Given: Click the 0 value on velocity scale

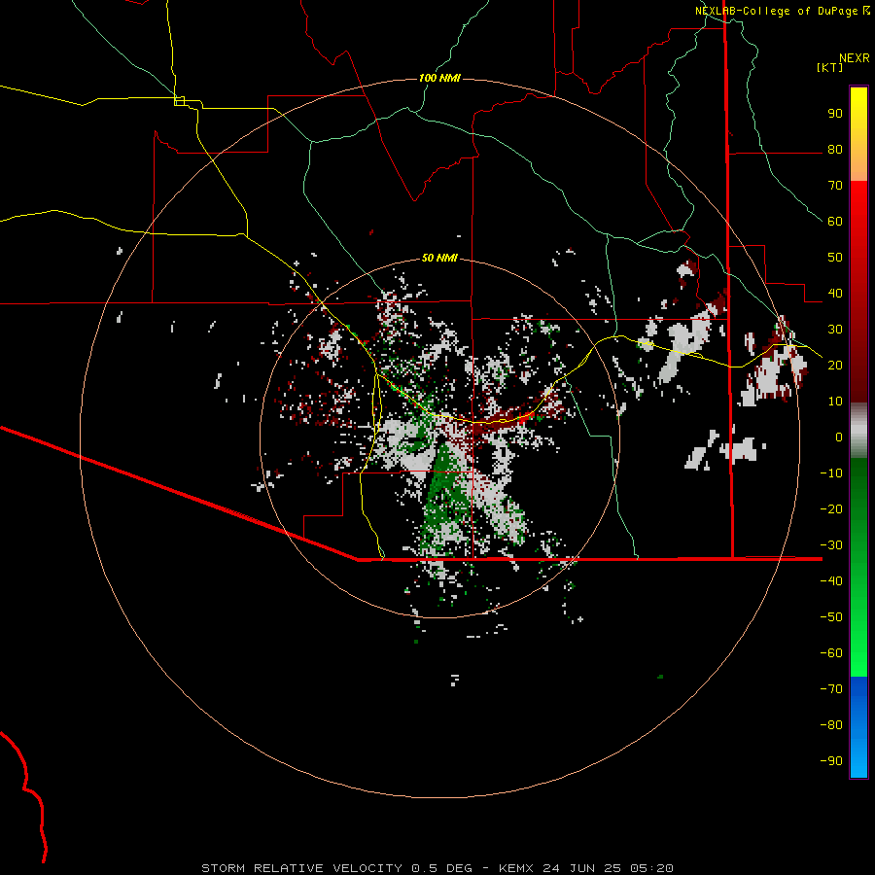Looking at the screenshot, I should (x=839, y=437).
